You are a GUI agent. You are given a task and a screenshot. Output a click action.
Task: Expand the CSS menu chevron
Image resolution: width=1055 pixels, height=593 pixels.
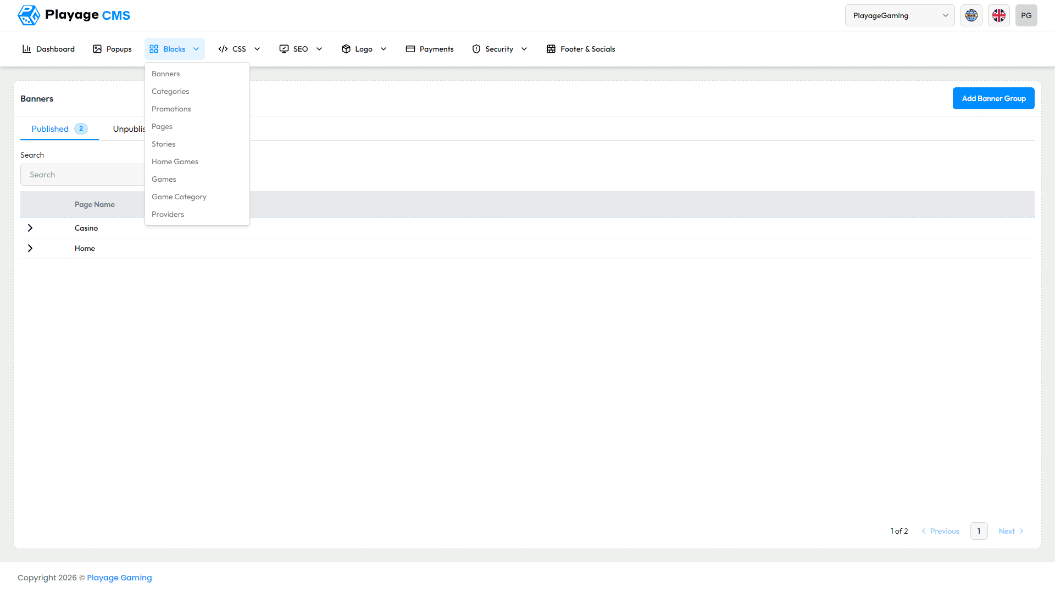coord(257,49)
